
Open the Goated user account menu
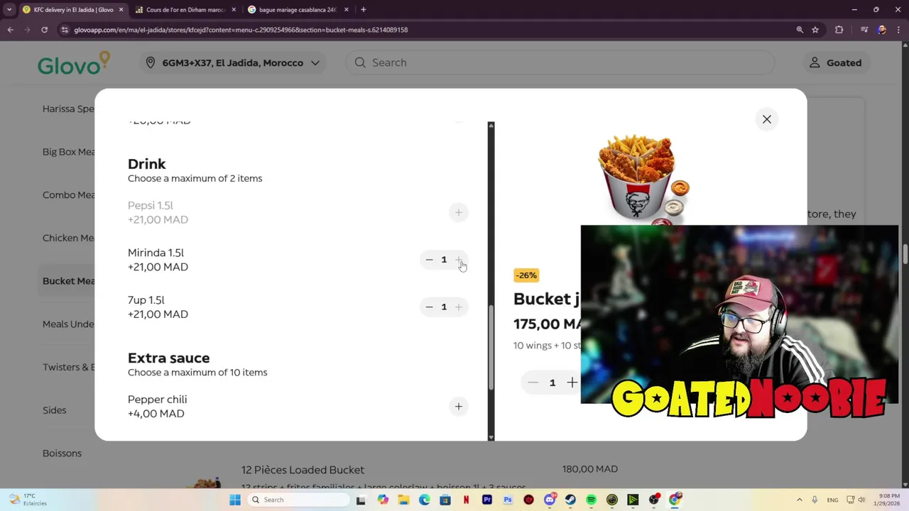[x=836, y=62]
